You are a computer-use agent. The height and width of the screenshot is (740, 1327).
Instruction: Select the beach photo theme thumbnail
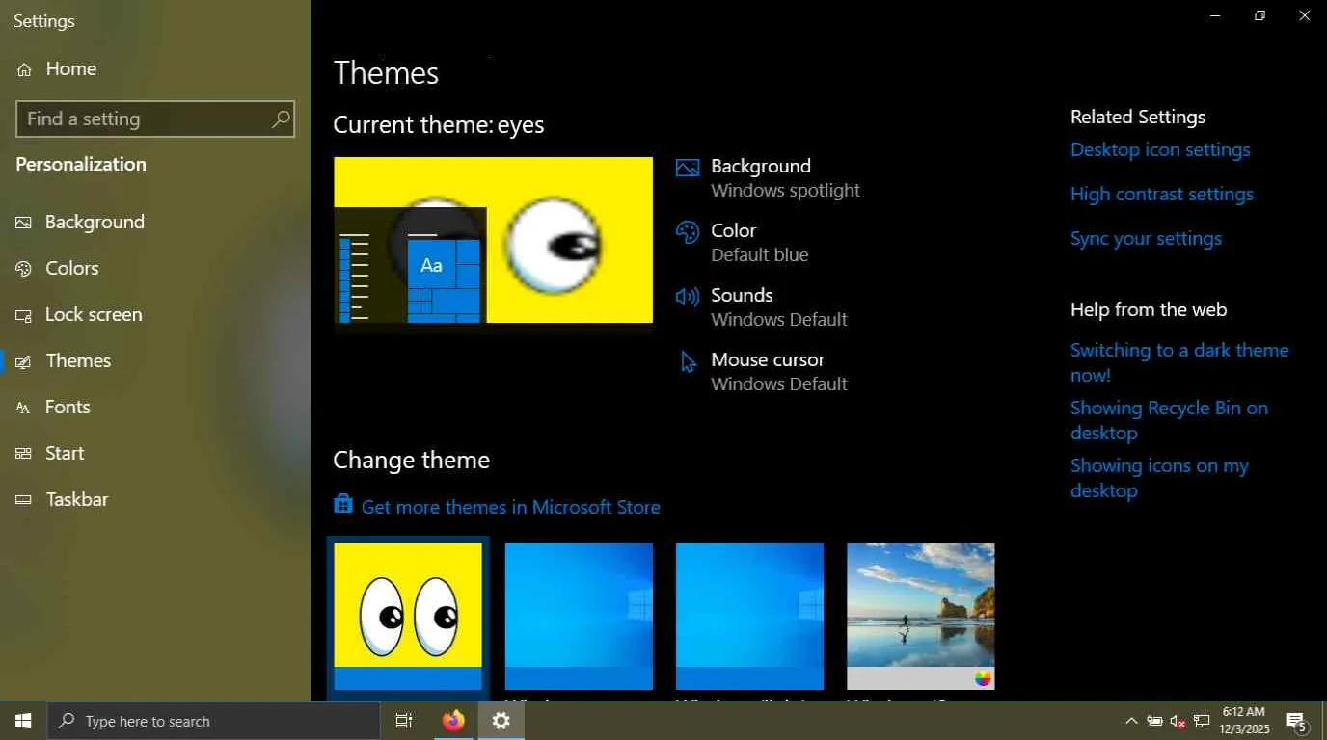[x=921, y=617]
